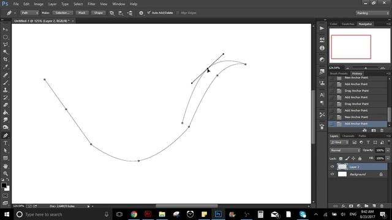Viewport: 392px width, 220px height.
Task: Select the Paint Bucket tool
Action: click(6, 112)
